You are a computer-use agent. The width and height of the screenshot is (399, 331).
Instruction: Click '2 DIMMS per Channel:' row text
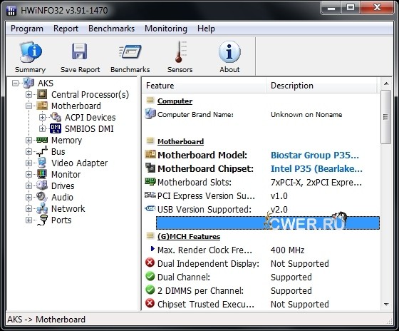[x=200, y=291]
